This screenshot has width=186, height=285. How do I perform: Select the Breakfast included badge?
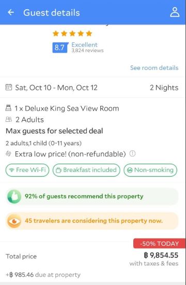(86, 170)
